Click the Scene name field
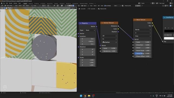This screenshot has height=98, width=174. [146, 3]
